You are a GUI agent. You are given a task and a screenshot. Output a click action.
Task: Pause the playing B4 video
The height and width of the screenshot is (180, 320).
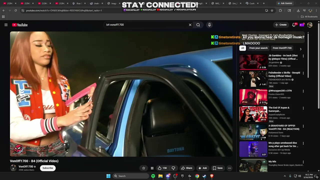[121, 94]
